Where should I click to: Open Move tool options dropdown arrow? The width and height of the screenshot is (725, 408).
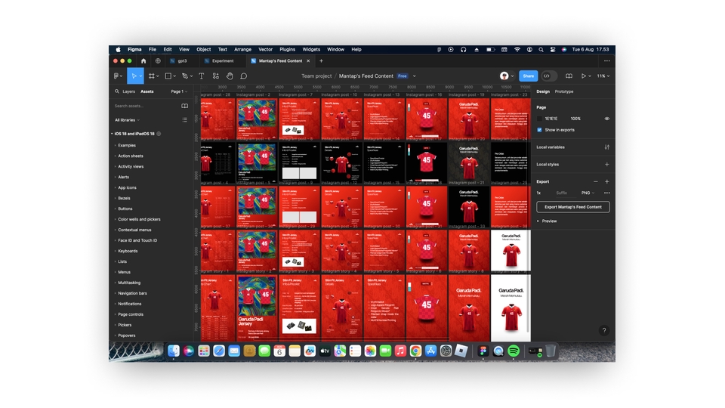[140, 76]
